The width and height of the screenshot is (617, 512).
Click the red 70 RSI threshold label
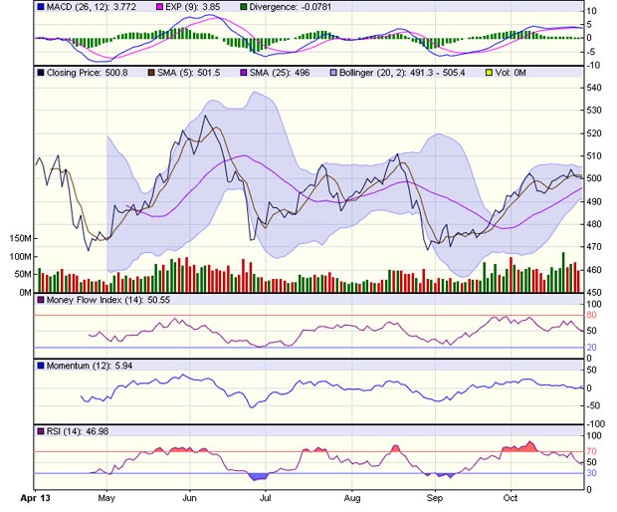coord(591,452)
